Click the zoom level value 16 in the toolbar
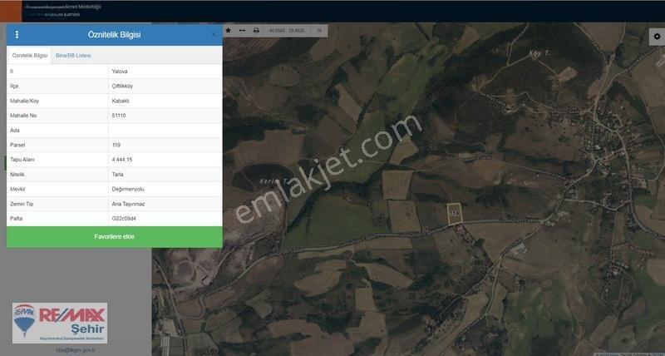Image resolution: width=665 pixels, height=356 pixels. [x=319, y=31]
